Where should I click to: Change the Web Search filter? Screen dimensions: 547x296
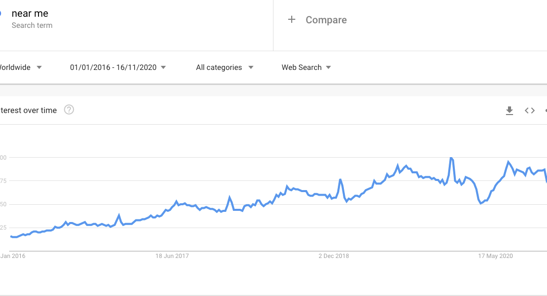302,67
